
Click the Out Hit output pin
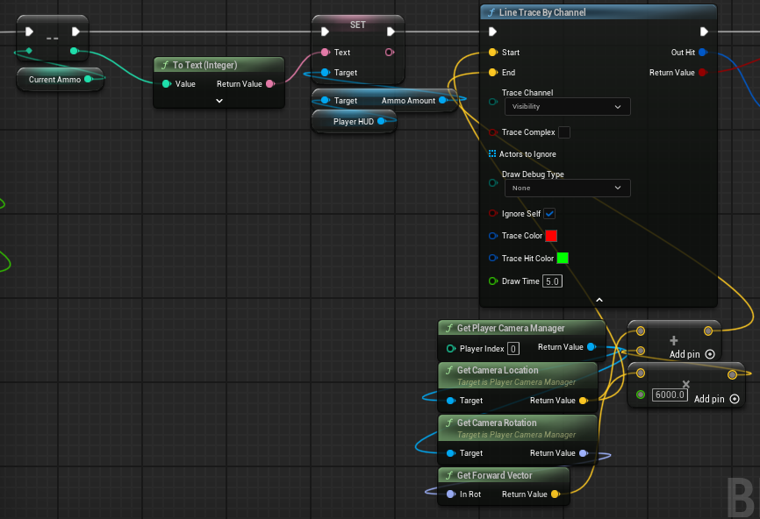(703, 53)
